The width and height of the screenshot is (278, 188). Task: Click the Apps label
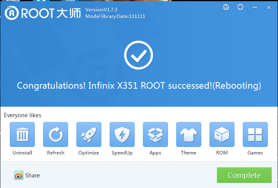(155, 153)
